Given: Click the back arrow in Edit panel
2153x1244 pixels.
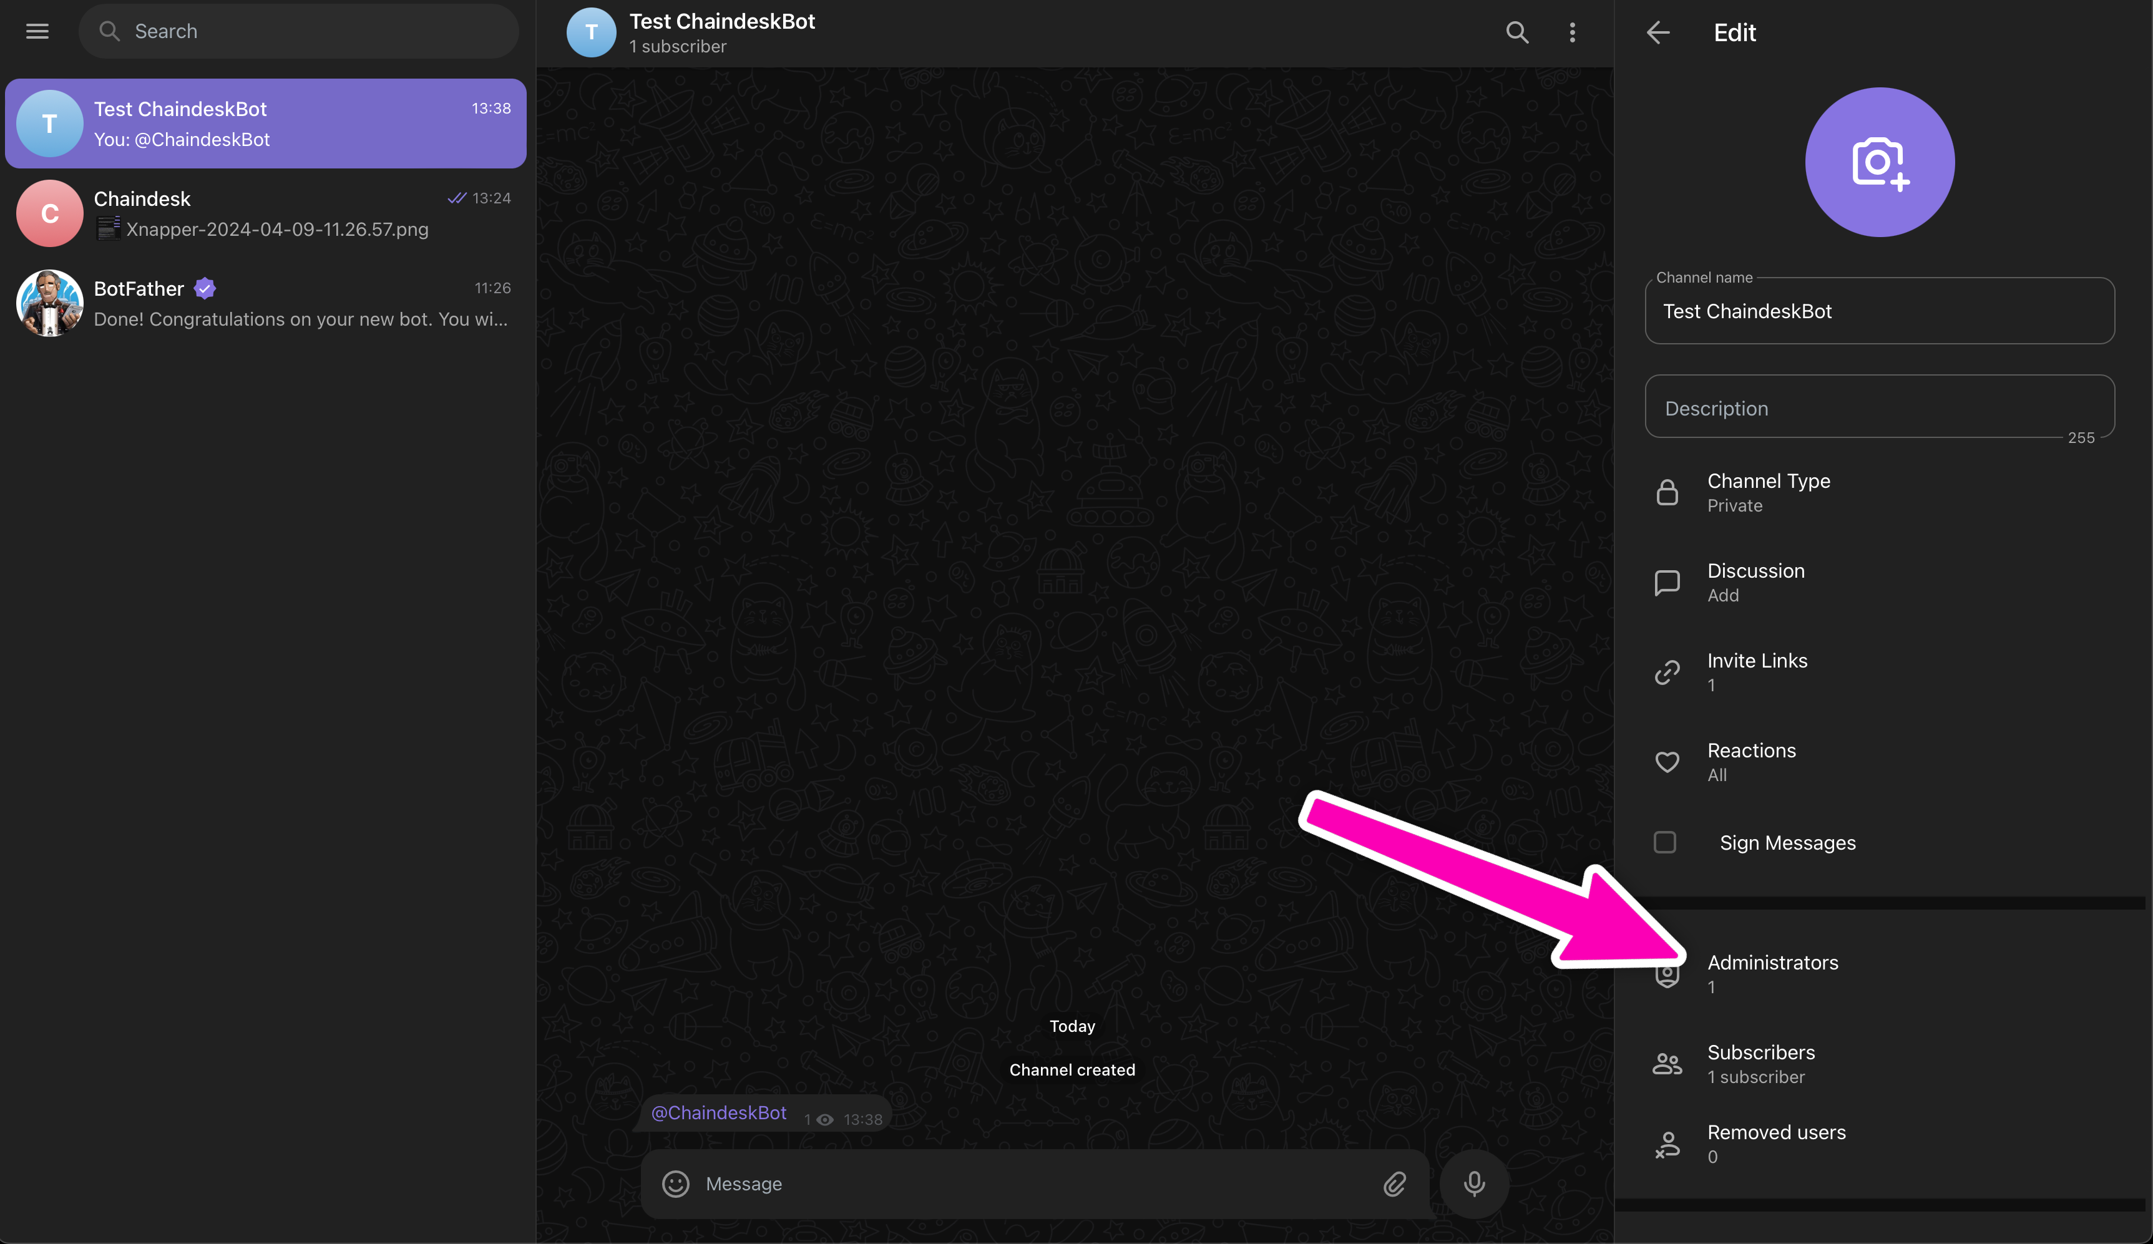Looking at the screenshot, I should point(1658,32).
